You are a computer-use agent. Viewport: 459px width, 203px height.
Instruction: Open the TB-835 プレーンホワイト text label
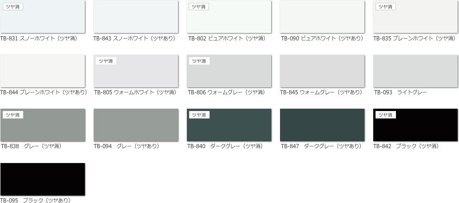coord(414,39)
